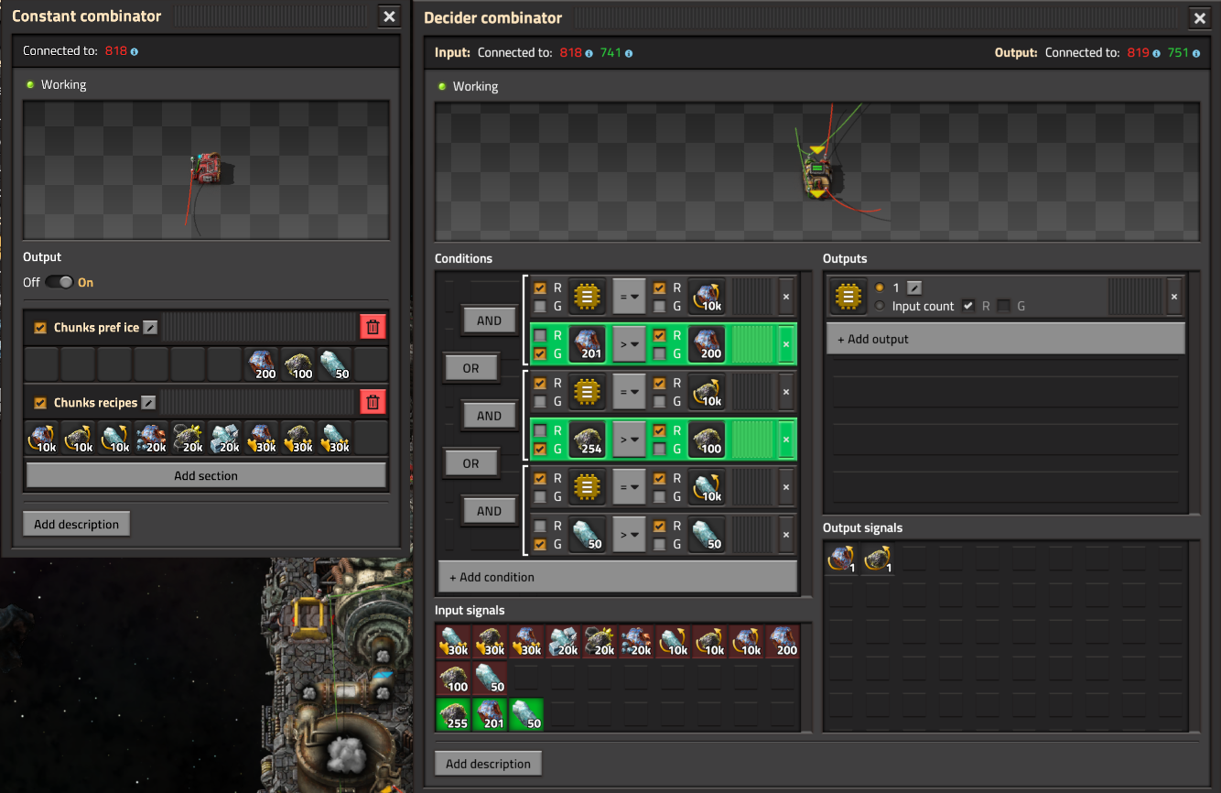Screen dimensions: 1221x793
Task: Select the metallic chunk 200 slot in Chunks pref ice
Action: tap(262, 364)
